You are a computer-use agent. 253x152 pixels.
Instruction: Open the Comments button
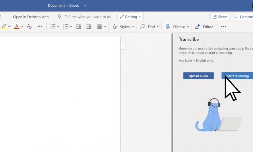pos(243,17)
